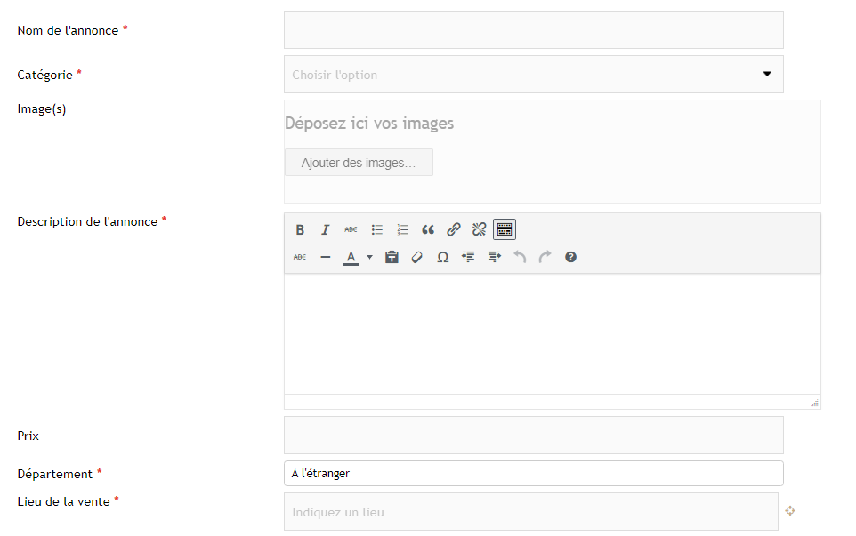Click the clear formatting eraser icon
Viewport: 856px width, 536px height.
pyautogui.click(x=416, y=257)
